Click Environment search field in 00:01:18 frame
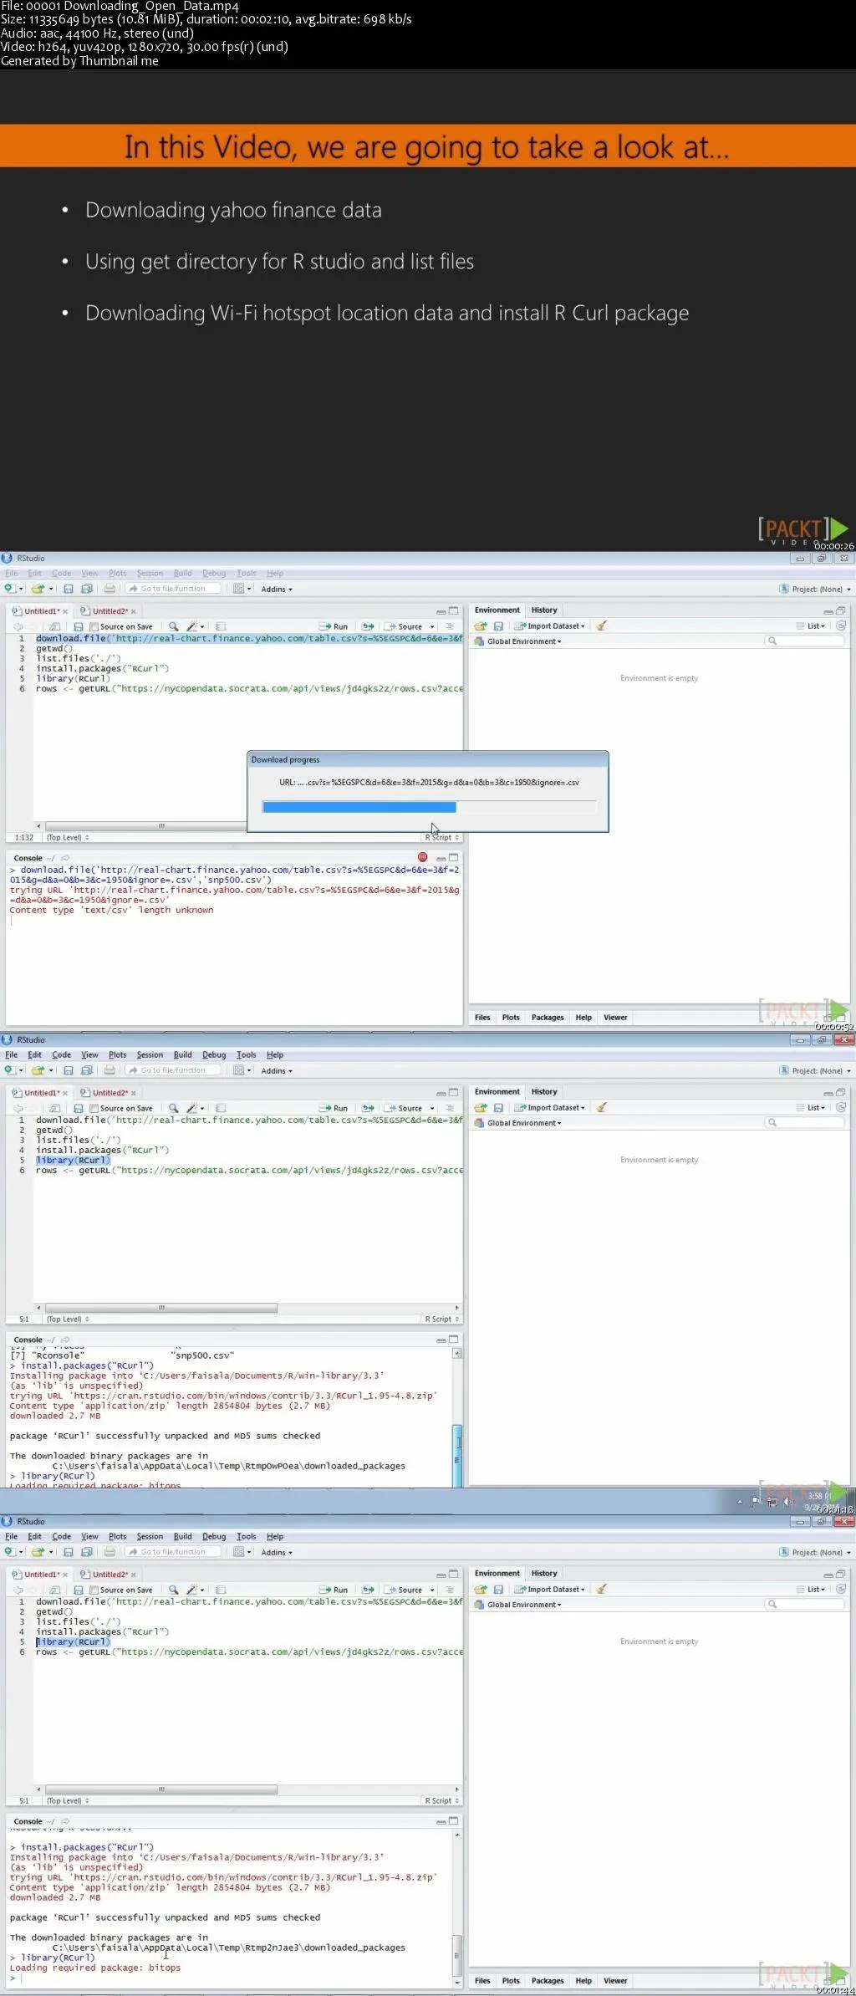This screenshot has width=856, height=1996. (x=804, y=1122)
